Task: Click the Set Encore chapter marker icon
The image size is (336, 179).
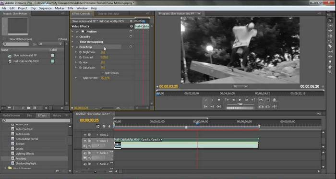Action: coord(104,126)
